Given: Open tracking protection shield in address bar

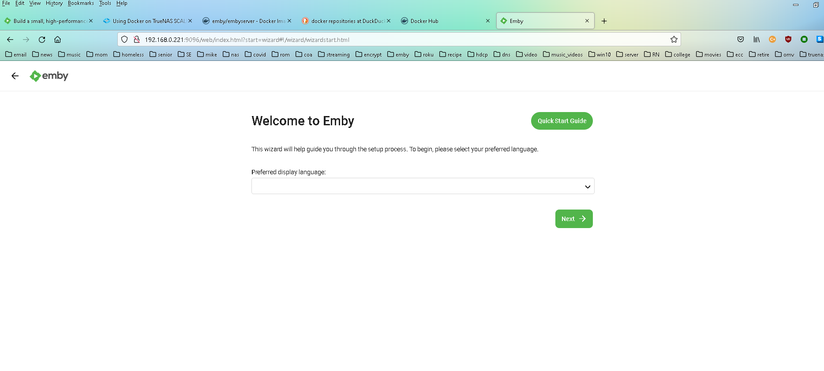Looking at the screenshot, I should 124,40.
